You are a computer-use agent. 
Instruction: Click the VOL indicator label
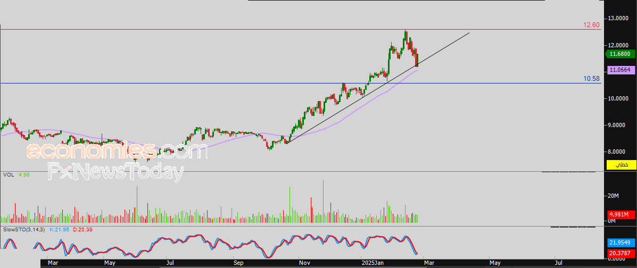coord(8,174)
